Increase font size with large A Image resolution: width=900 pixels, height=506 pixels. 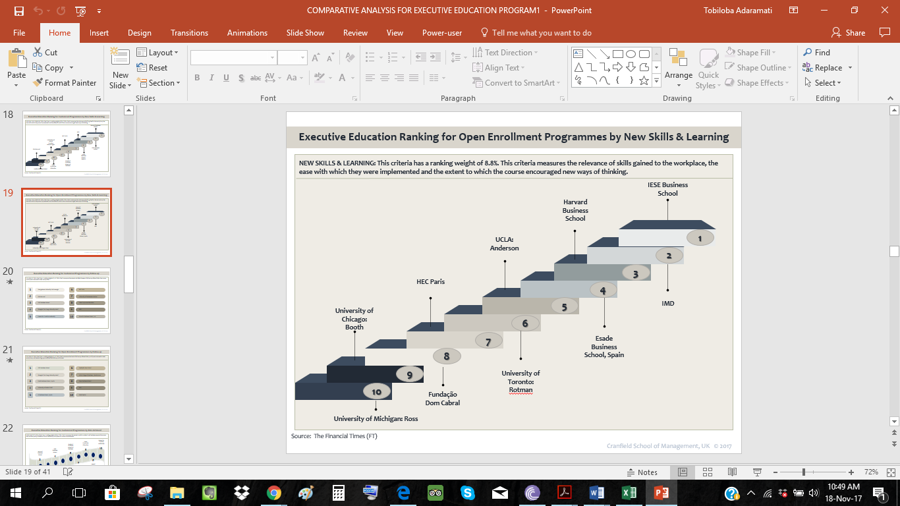pyautogui.click(x=316, y=58)
